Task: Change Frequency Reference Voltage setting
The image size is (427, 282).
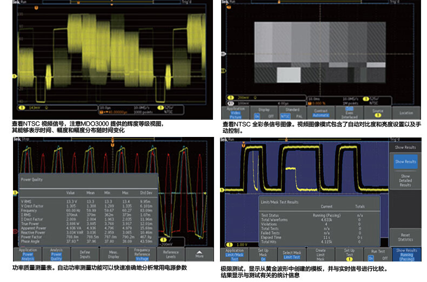Action: click(x=142, y=254)
